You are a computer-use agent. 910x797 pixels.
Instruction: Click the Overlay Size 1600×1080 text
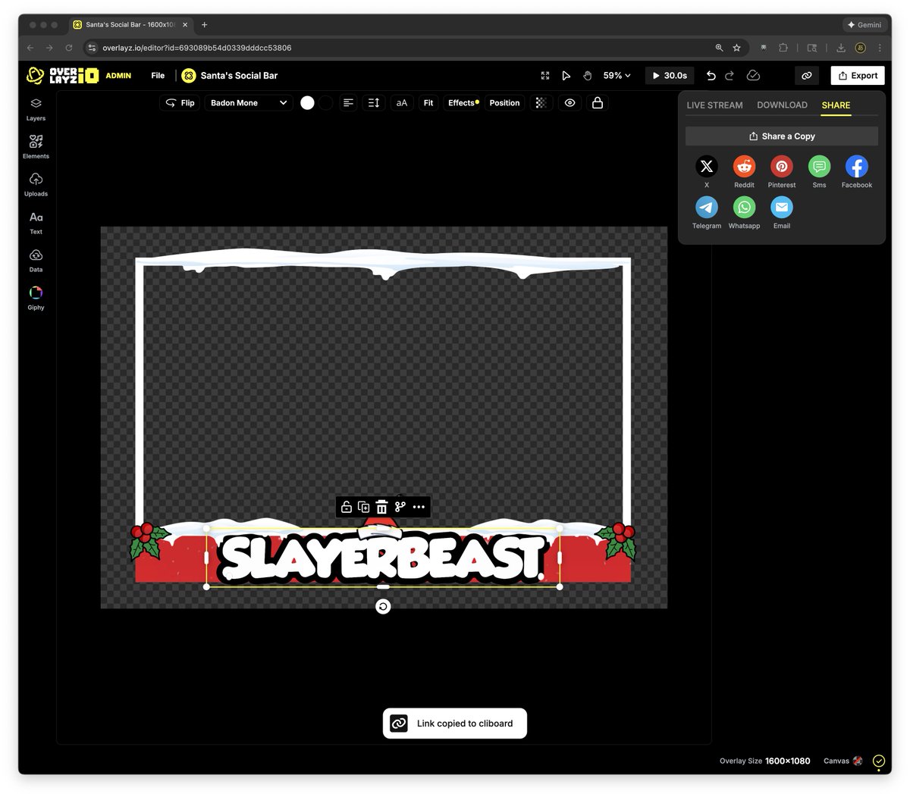coord(764,761)
